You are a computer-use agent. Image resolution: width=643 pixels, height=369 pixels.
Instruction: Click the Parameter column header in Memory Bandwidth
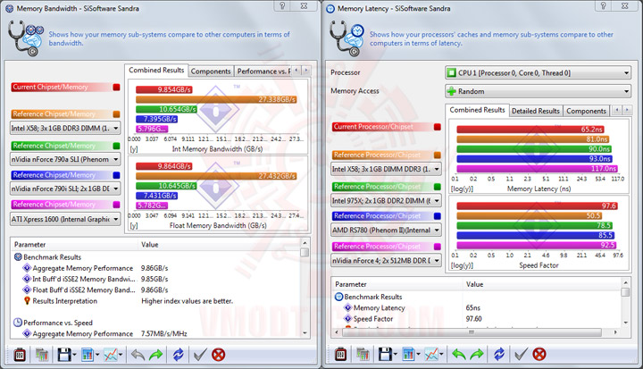click(x=75, y=245)
